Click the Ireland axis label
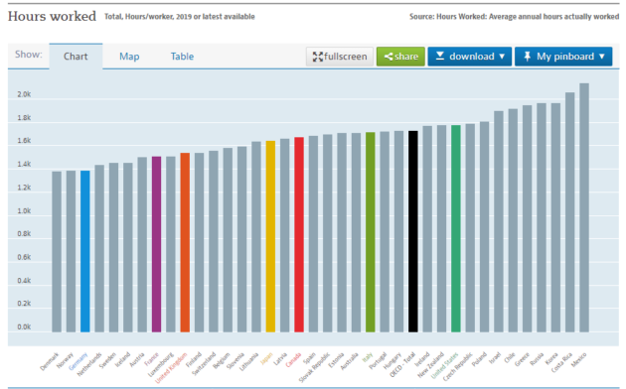Screen dimensions: 626x389 422,359
